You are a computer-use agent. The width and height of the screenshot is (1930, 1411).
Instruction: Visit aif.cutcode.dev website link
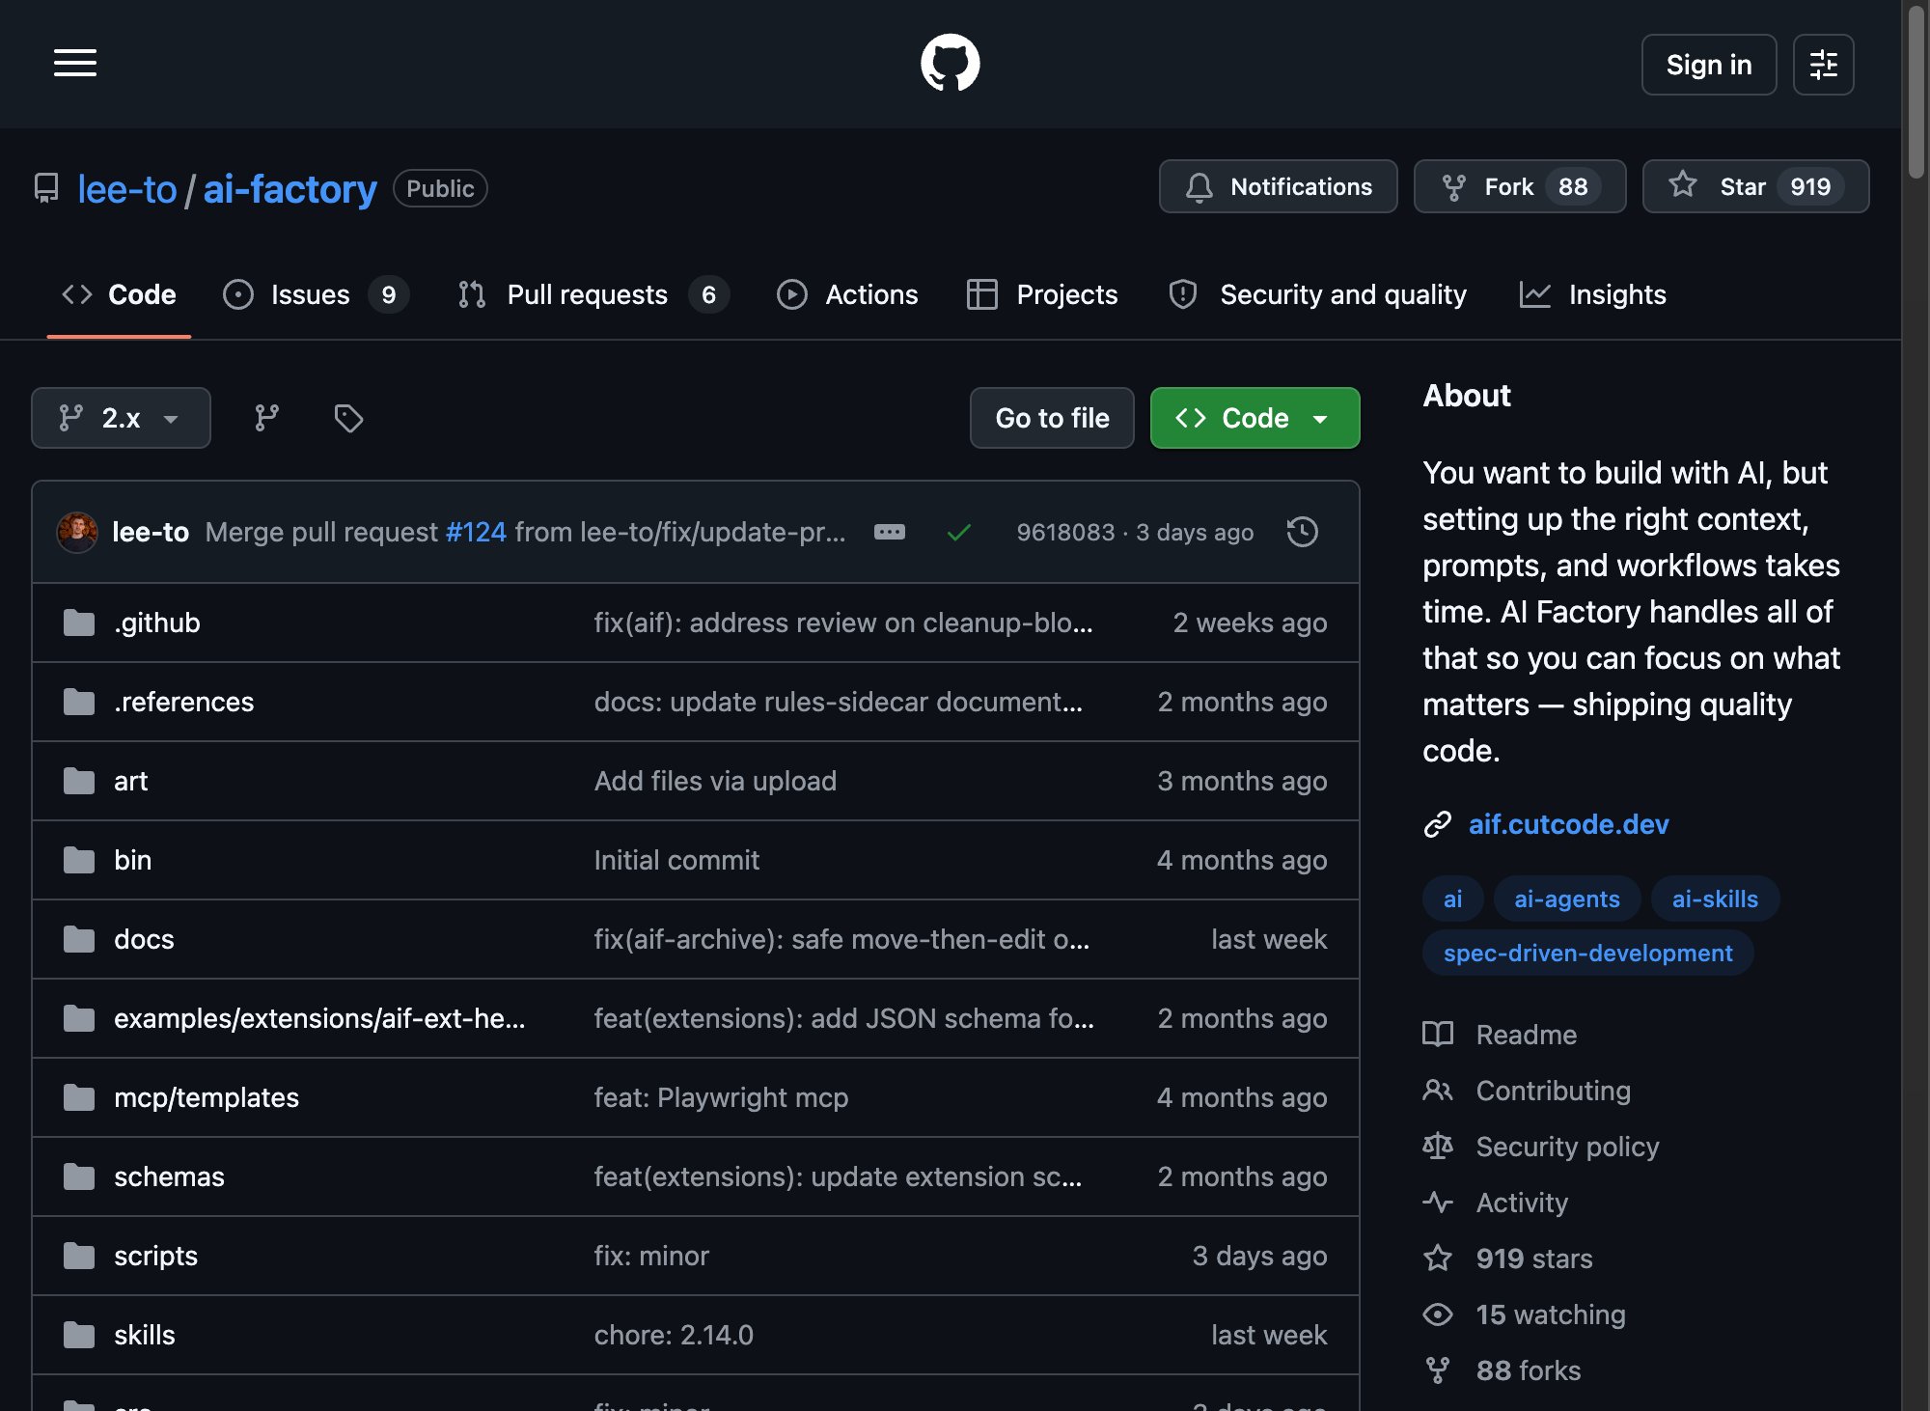[x=1568, y=824]
